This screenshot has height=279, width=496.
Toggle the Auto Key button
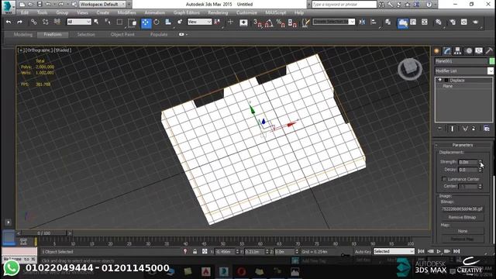(x=363, y=252)
